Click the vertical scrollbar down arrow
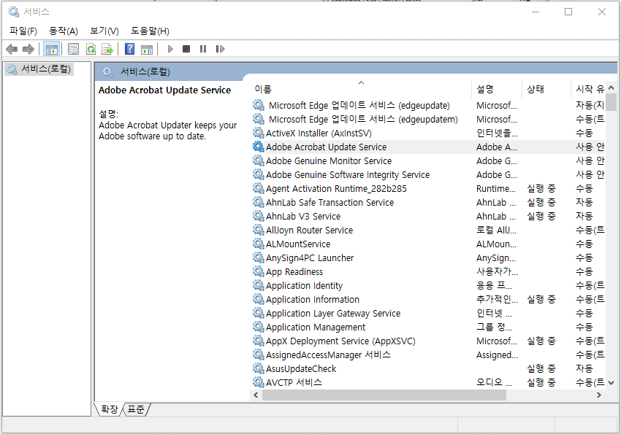 click(x=611, y=383)
